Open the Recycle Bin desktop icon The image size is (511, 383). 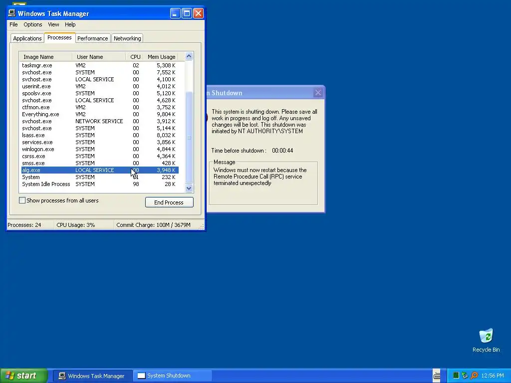point(486,340)
